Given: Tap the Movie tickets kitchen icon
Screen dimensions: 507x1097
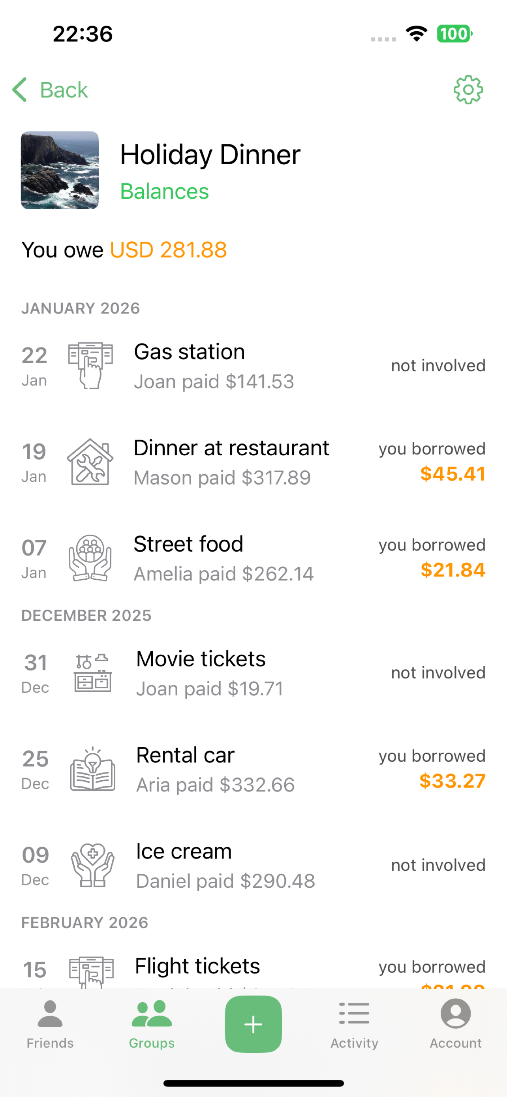Looking at the screenshot, I should point(92,673).
